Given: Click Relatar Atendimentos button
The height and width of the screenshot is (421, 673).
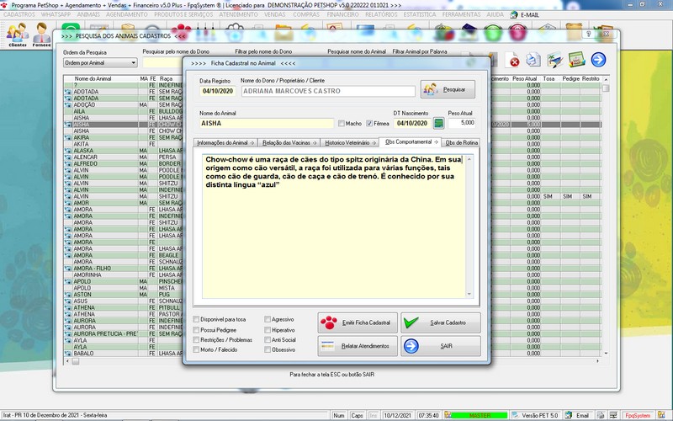Looking at the screenshot, I should click(358, 346).
